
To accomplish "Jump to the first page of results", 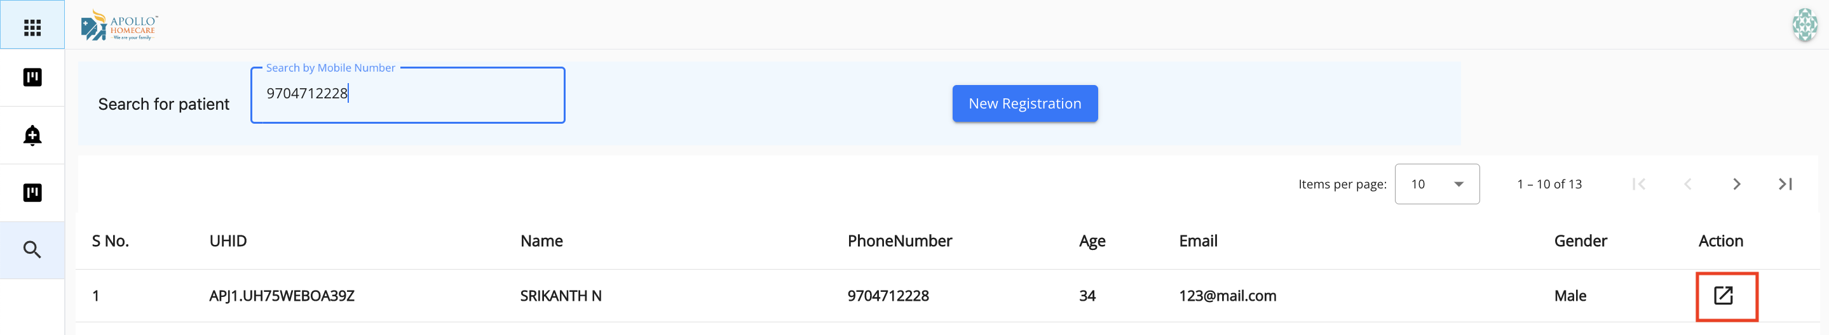I will (x=1639, y=184).
